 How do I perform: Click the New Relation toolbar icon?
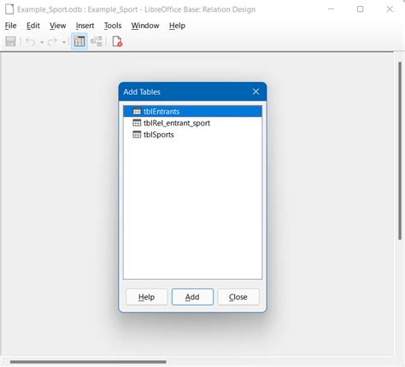[97, 42]
